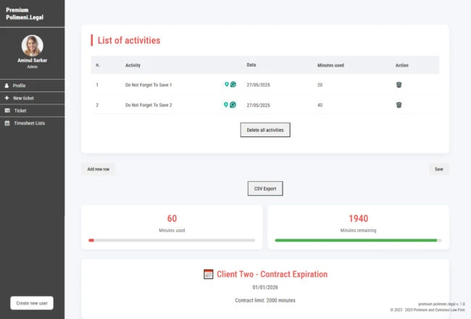The image size is (471, 319).
Task: Click the Delete all activities button
Action: pos(265,130)
